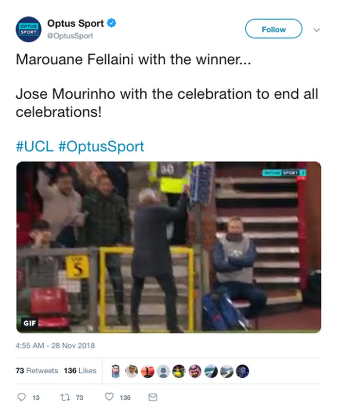Viewport: 340px width, 418px height.
Task: Open the #OptusSport hashtag link
Action: [x=101, y=146]
